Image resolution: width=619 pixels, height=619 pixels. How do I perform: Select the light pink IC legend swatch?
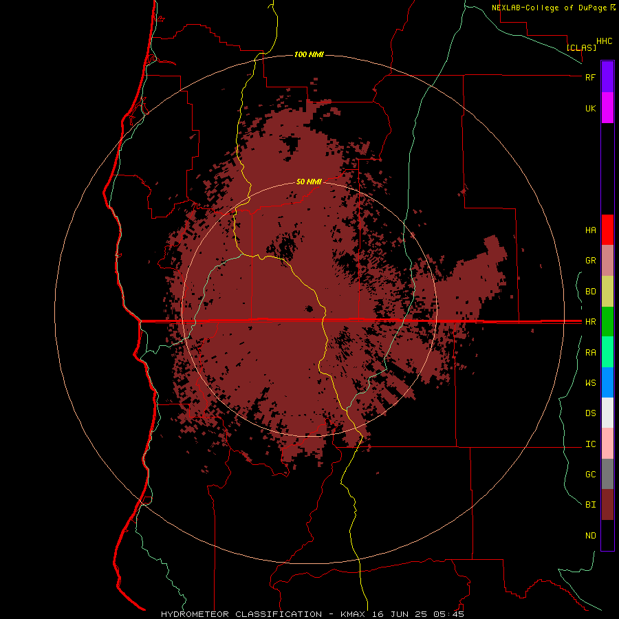(607, 444)
